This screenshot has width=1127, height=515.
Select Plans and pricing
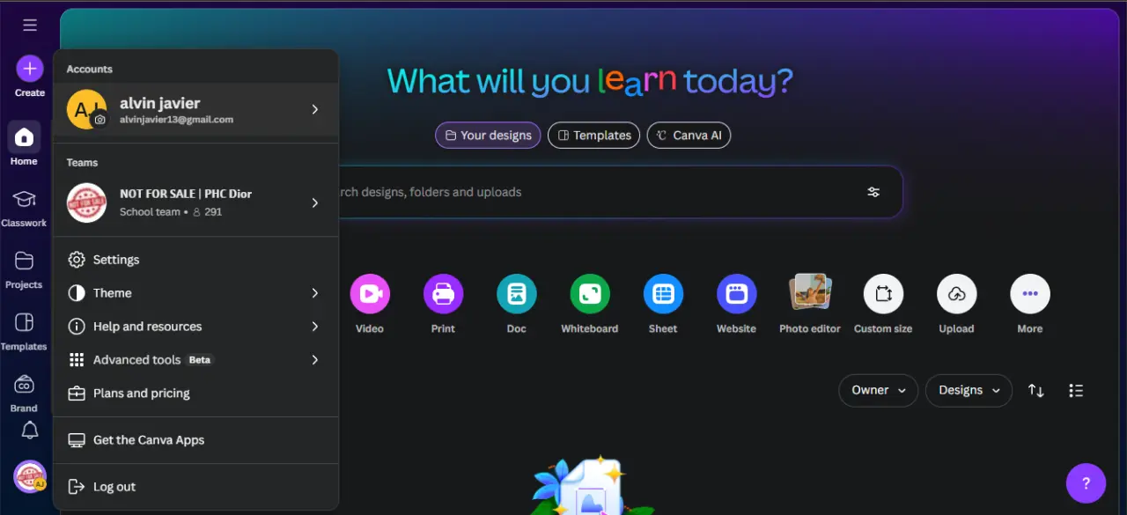(x=195, y=394)
